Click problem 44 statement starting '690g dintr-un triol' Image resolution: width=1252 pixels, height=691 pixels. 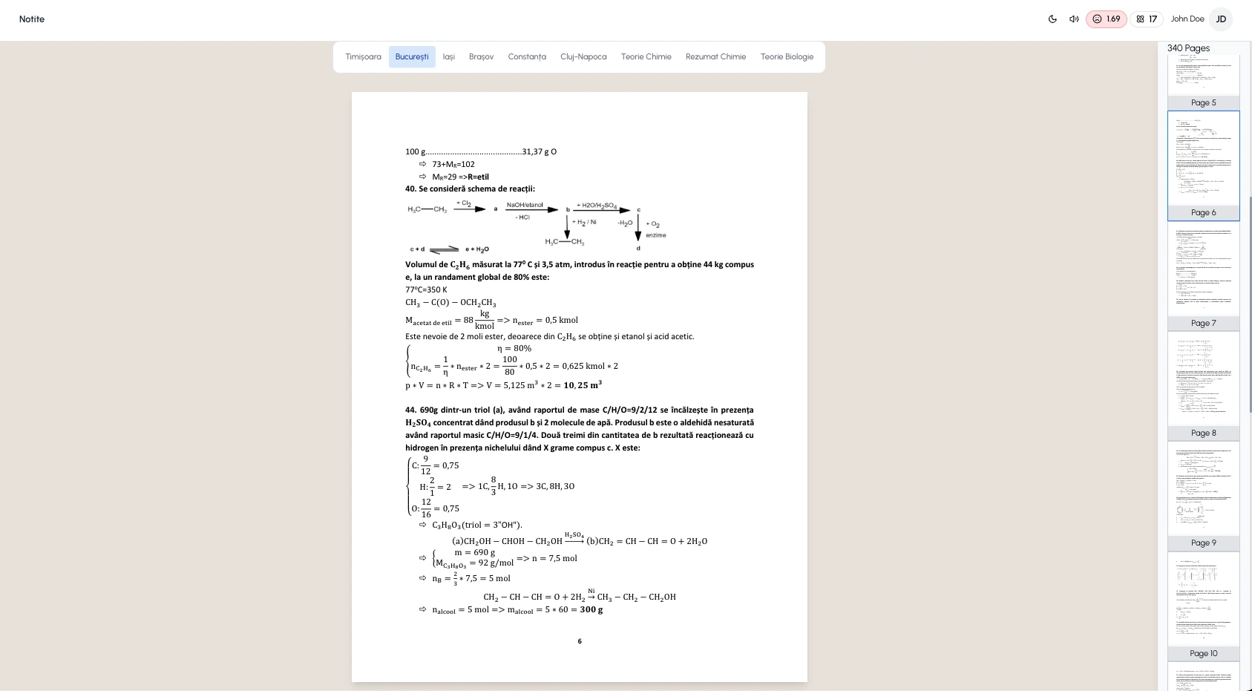(x=580, y=428)
